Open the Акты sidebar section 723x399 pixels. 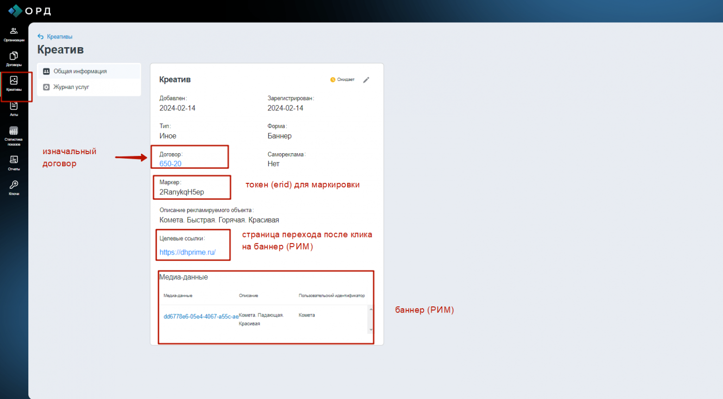click(x=14, y=109)
